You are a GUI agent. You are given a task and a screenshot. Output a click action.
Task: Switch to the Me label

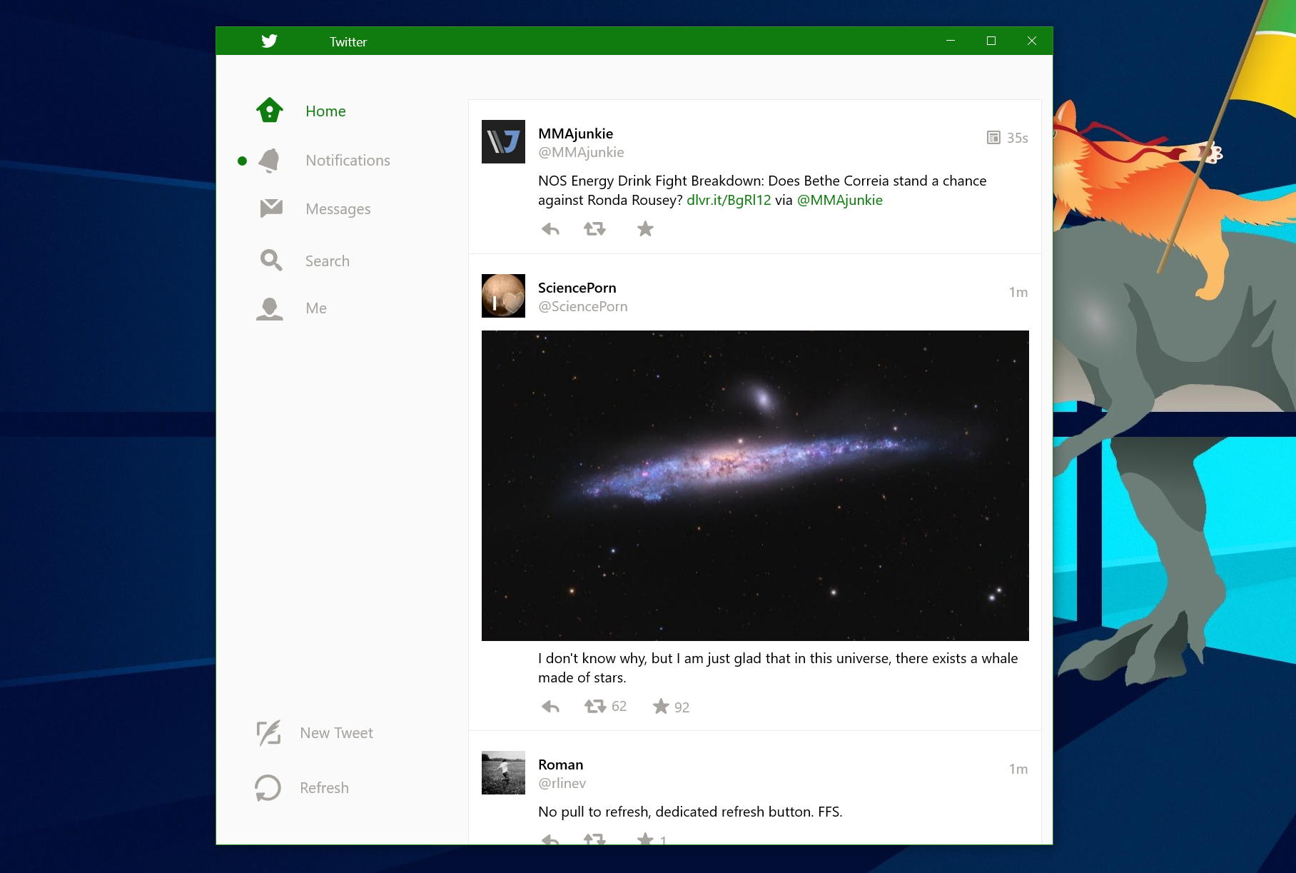point(316,308)
